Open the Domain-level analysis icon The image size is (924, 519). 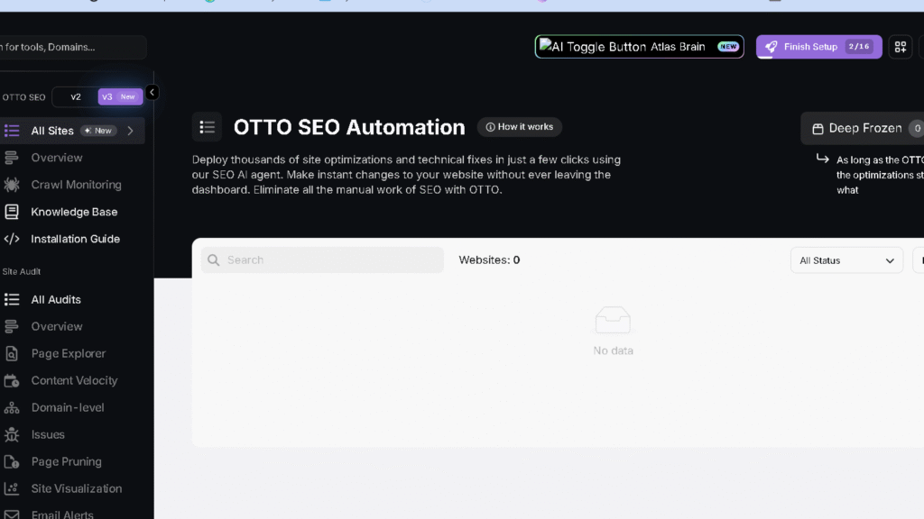click(13, 407)
